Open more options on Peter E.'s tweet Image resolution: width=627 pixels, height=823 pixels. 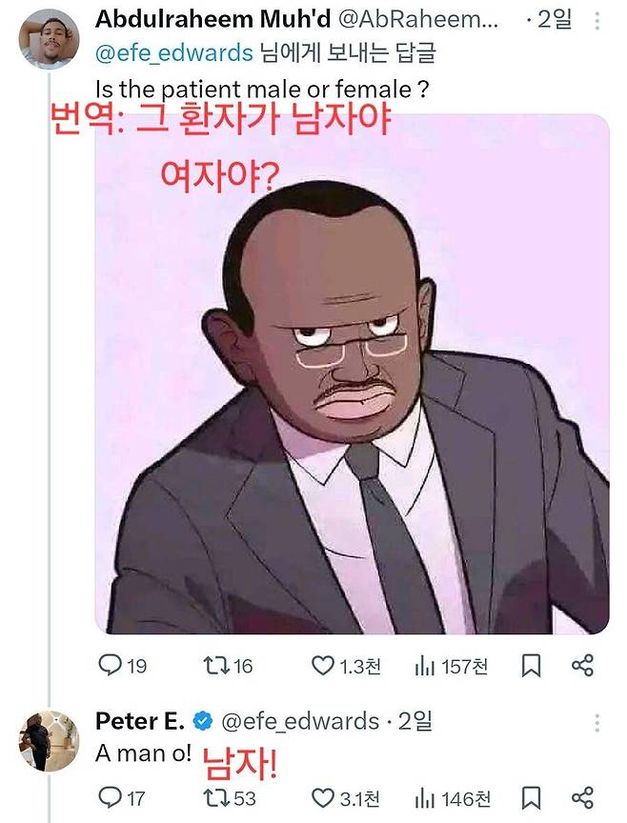597,721
